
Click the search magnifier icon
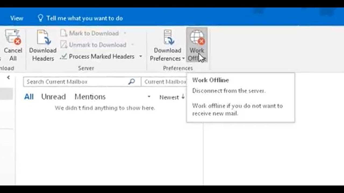tap(131, 81)
